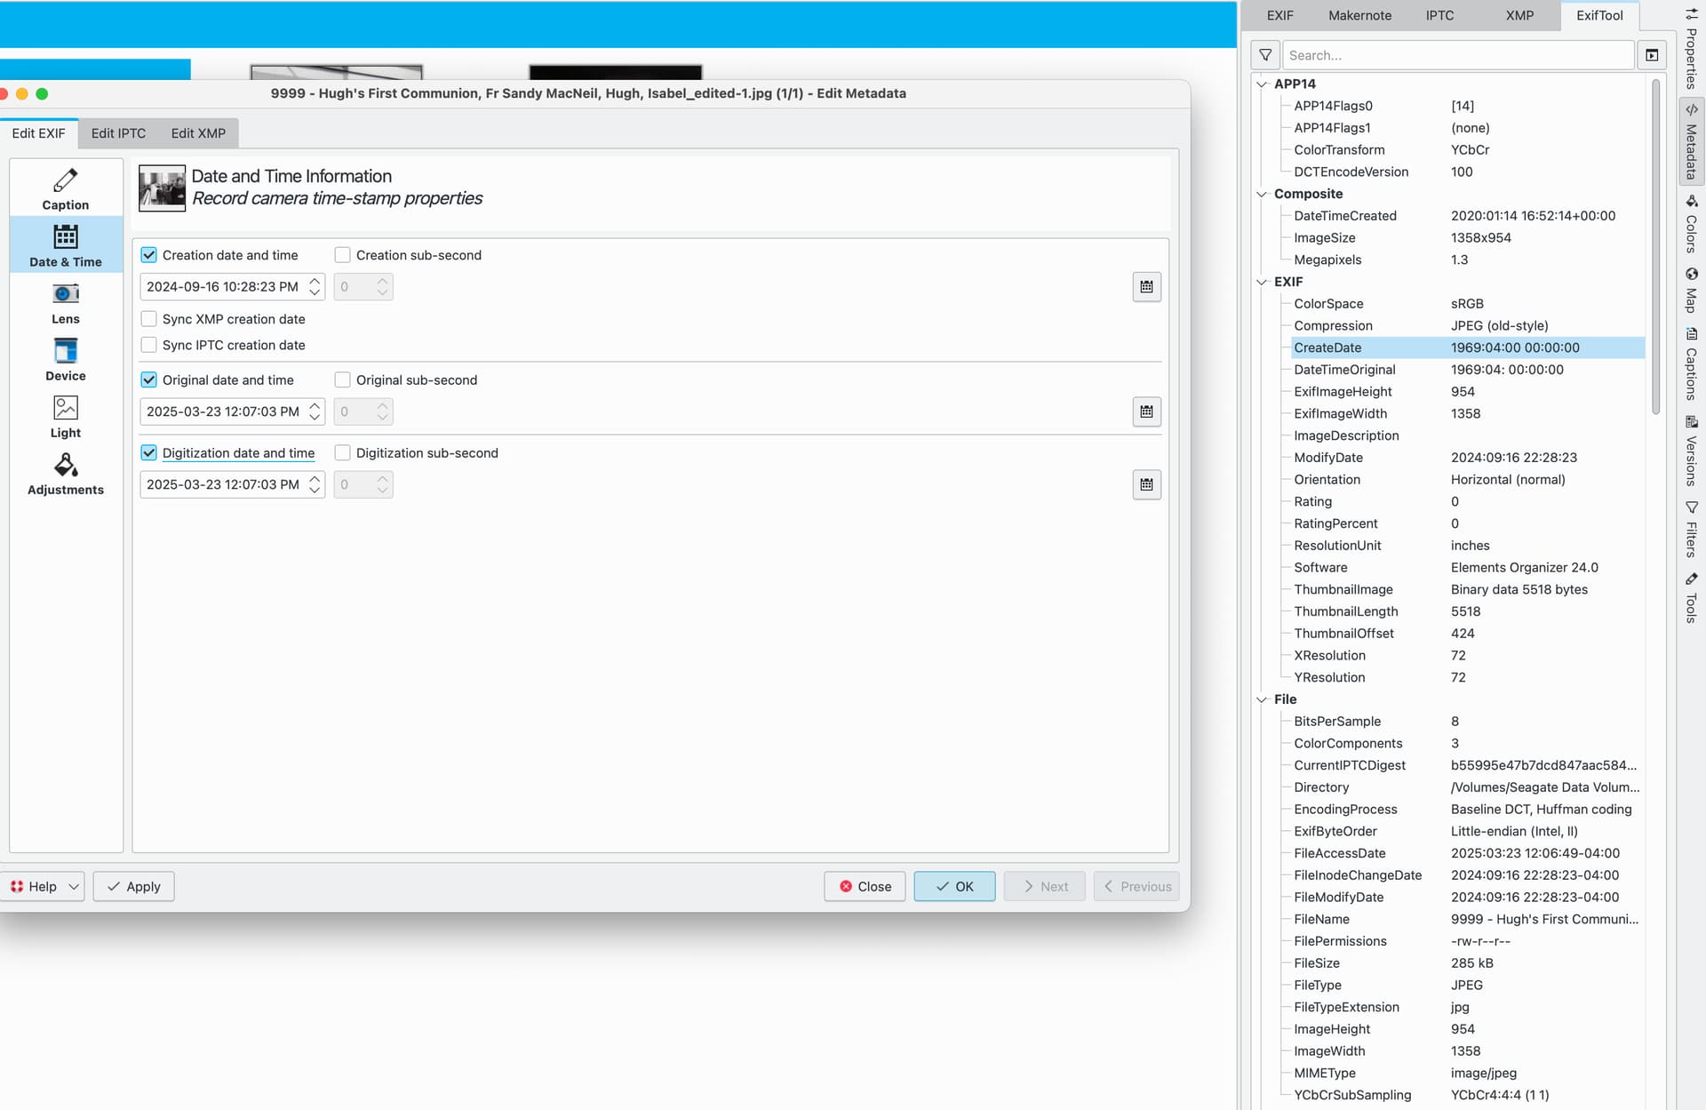The image size is (1706, 1110).
Task: Collapse the File tree group
Action: [x=1262, y=699]
